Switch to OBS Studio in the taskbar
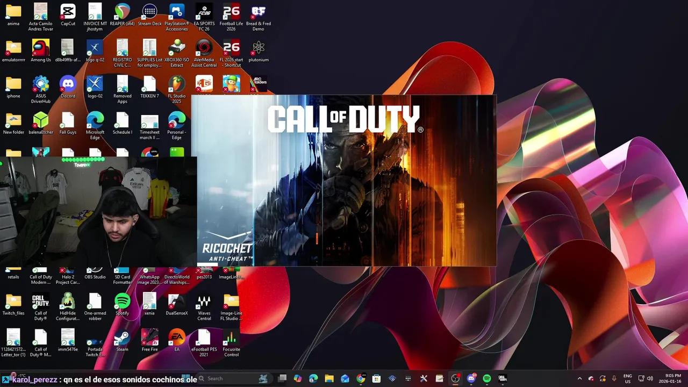The width and height of the screenshot is (688, 387). pyautogui.click(x=455, y=378)
